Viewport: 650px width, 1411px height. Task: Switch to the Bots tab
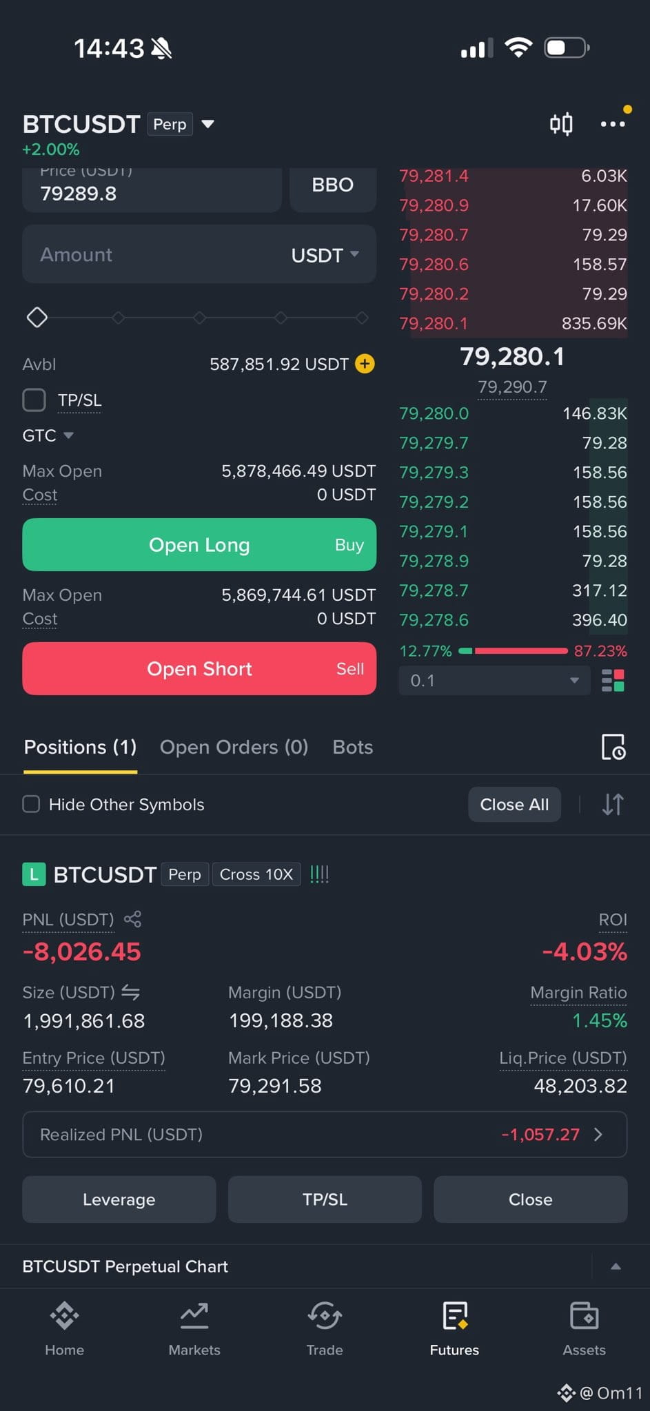click(353, 747)
